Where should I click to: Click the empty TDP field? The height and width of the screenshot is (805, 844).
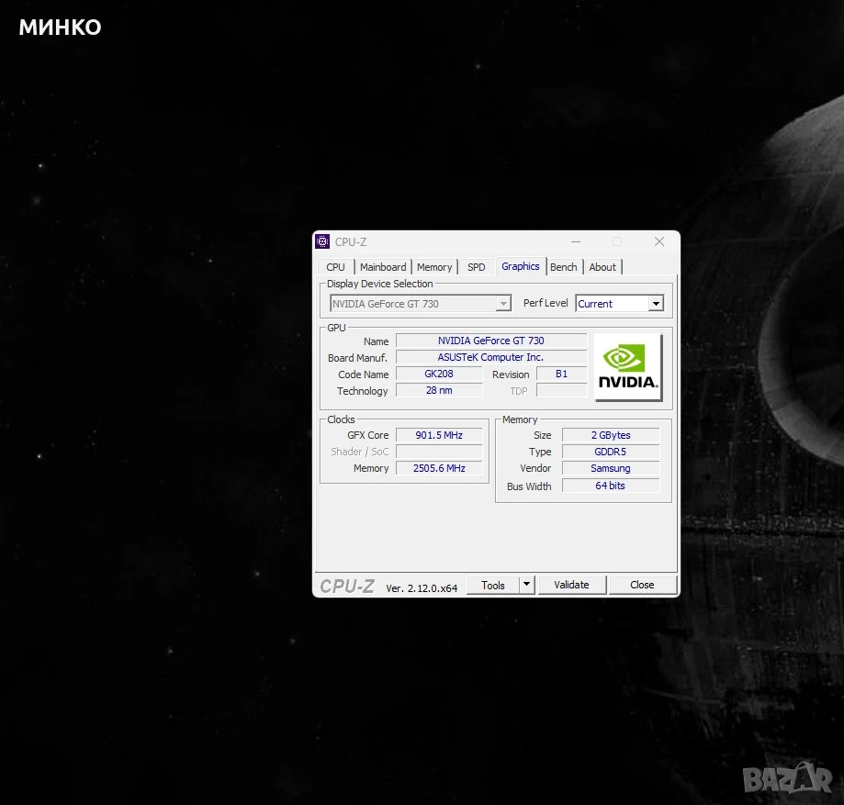click(561, 390)
